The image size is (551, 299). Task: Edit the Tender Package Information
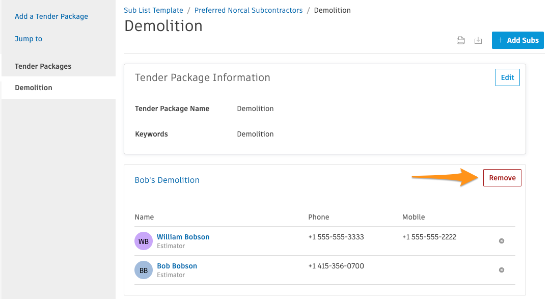tap(507, 77)
